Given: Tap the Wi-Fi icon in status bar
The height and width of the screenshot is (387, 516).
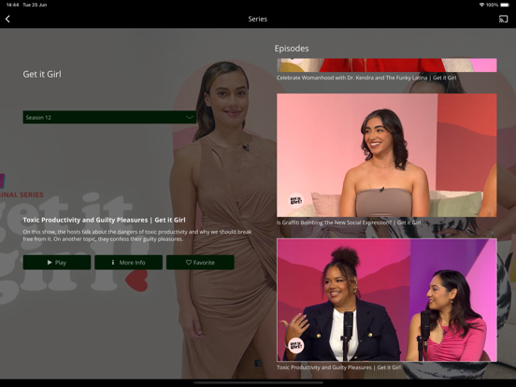Looking at the screenshot, I should [481, 5].
